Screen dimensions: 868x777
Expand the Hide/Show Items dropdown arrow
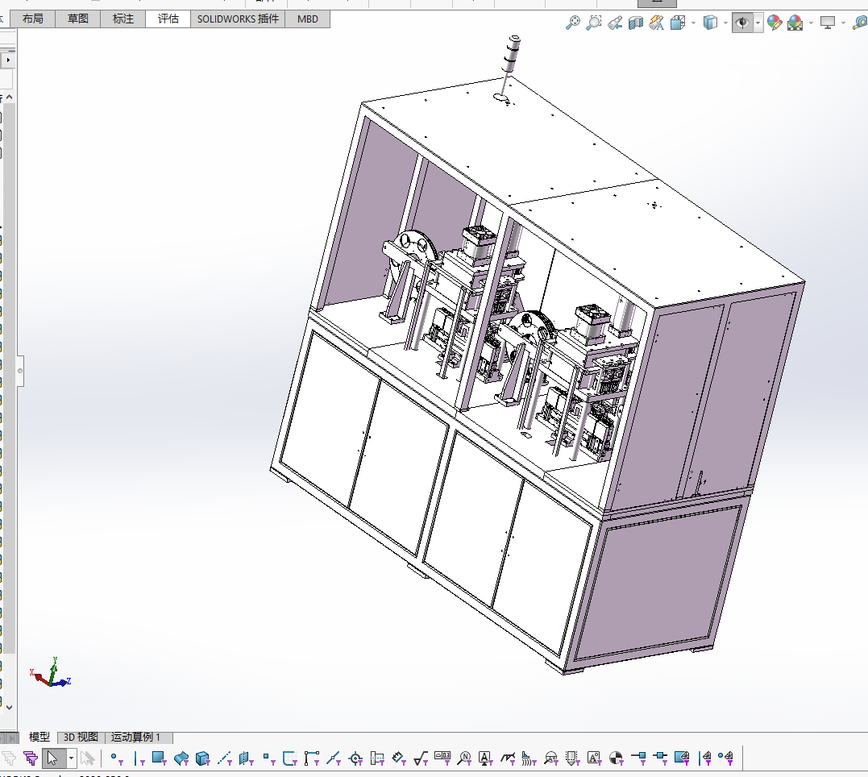pyautogui.click(x=758, y=23)
